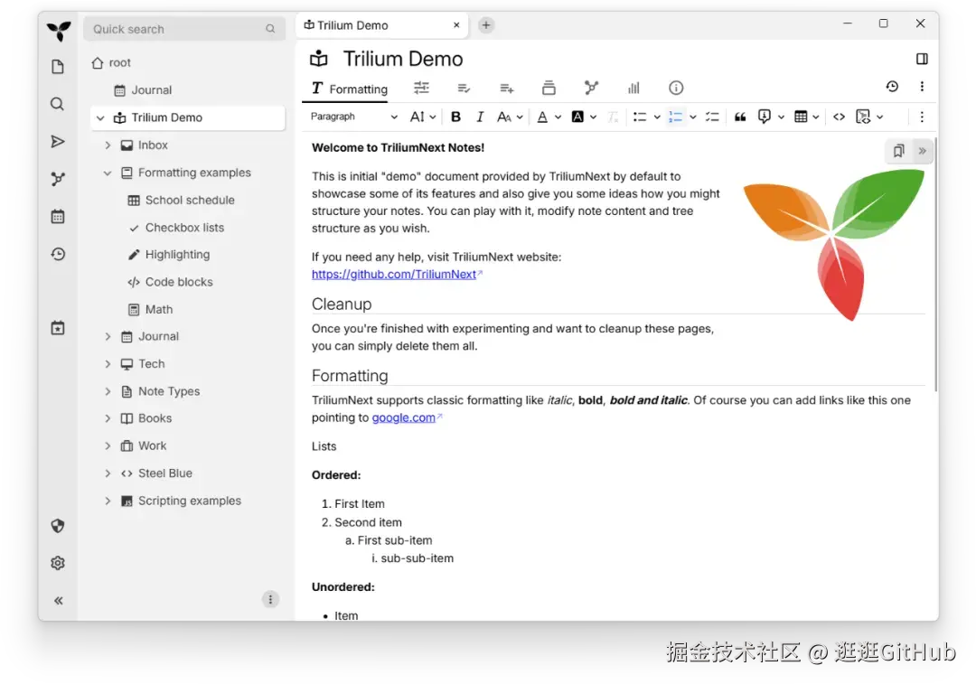Open the Checkbox lists note
This screenshot has width=976, height=684.
184,227
